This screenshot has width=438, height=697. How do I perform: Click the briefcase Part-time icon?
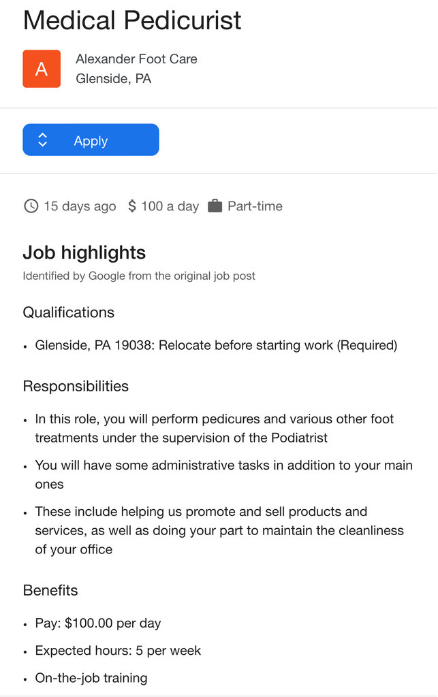pos(215,206)
